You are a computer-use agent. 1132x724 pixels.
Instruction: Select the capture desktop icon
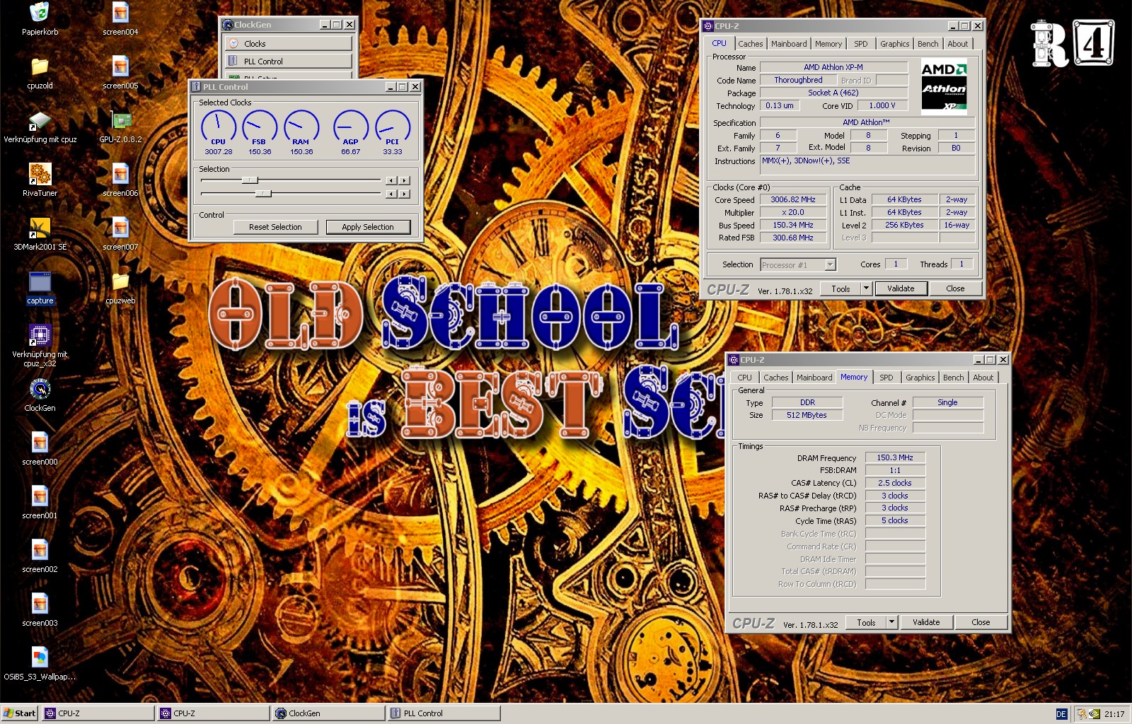[40, 281]
